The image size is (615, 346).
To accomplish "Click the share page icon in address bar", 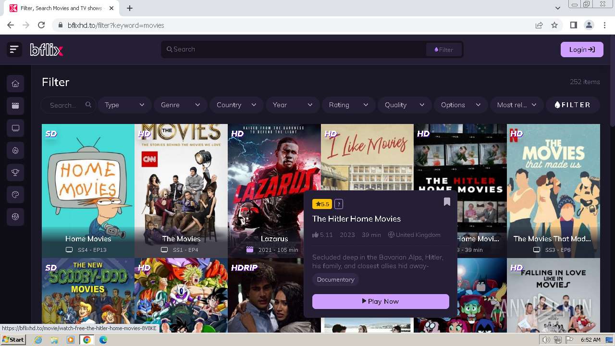I will tap(539, 25).
